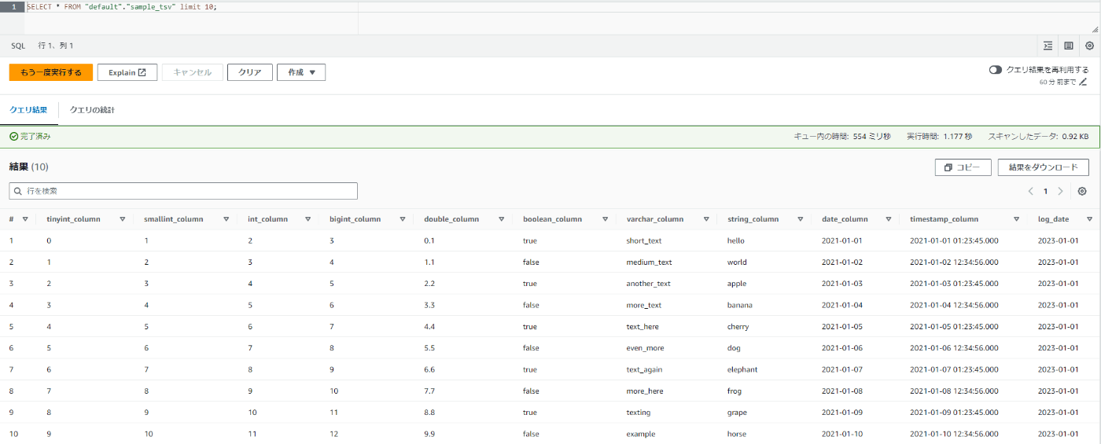Screen dimensions: 1101x444
Task: Click double value 3.3
Action: [x=429, y=305]
